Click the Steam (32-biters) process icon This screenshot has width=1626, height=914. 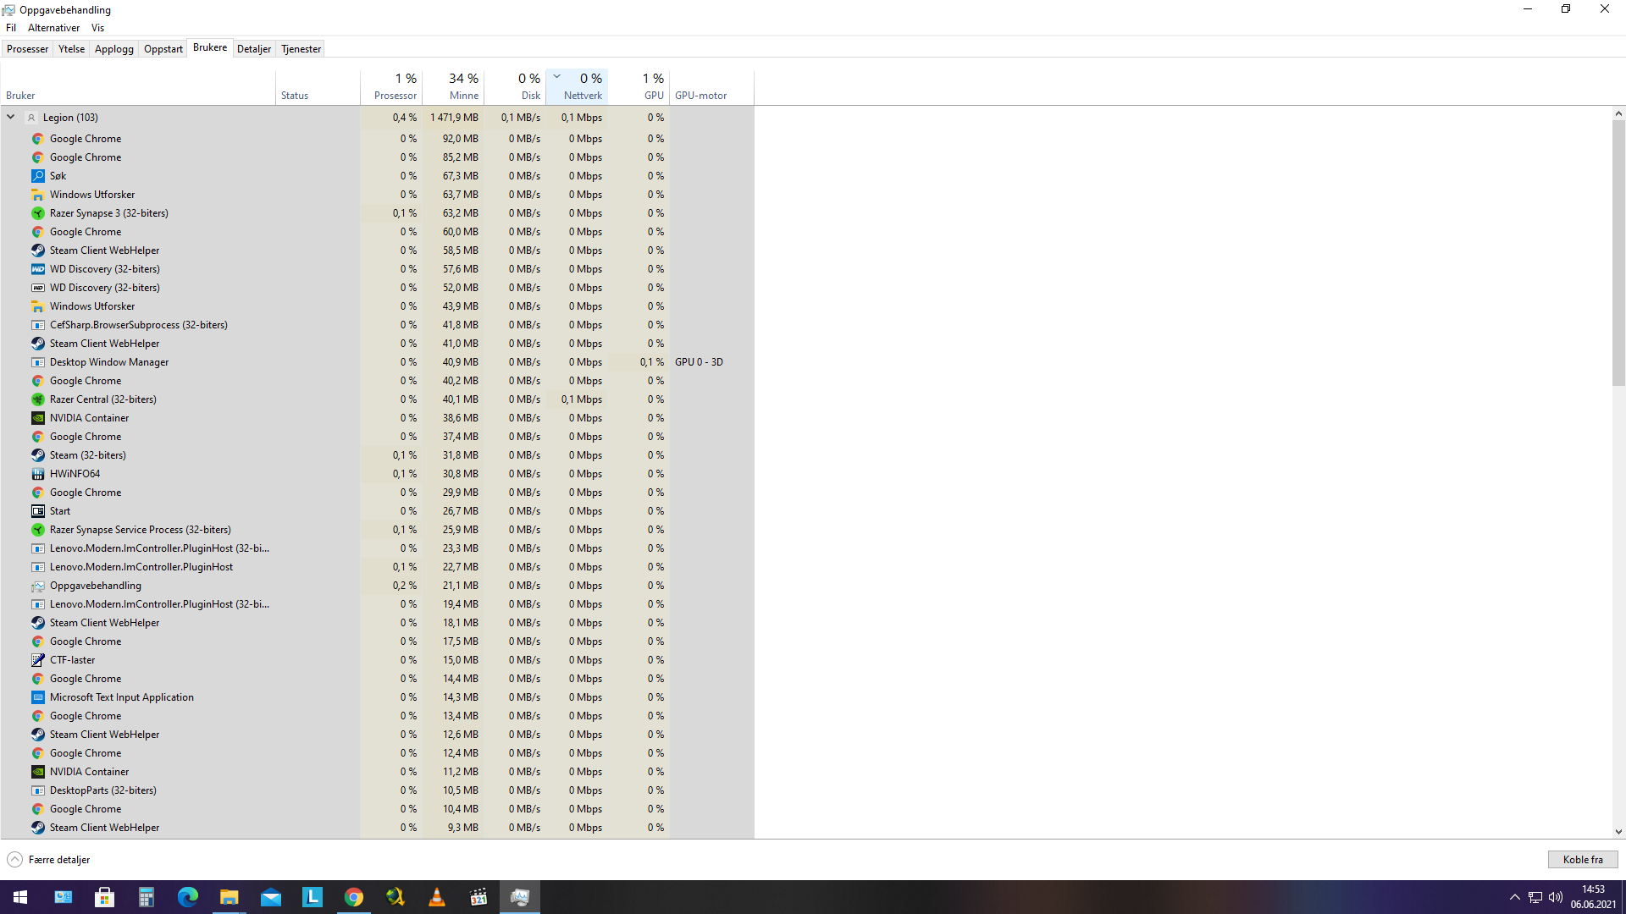tap(37, 455)
